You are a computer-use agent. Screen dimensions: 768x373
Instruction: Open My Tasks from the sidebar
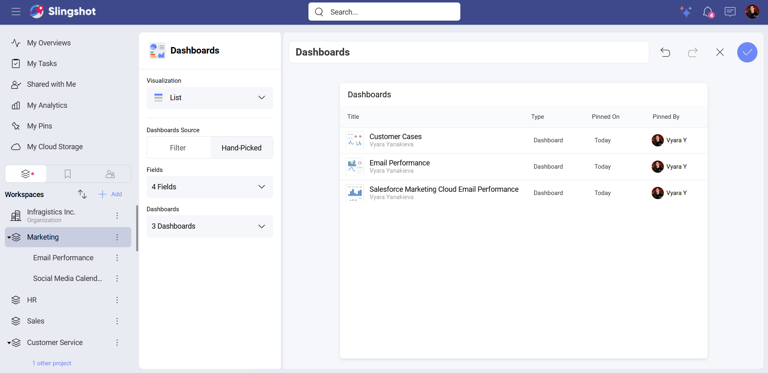[41, 63]
